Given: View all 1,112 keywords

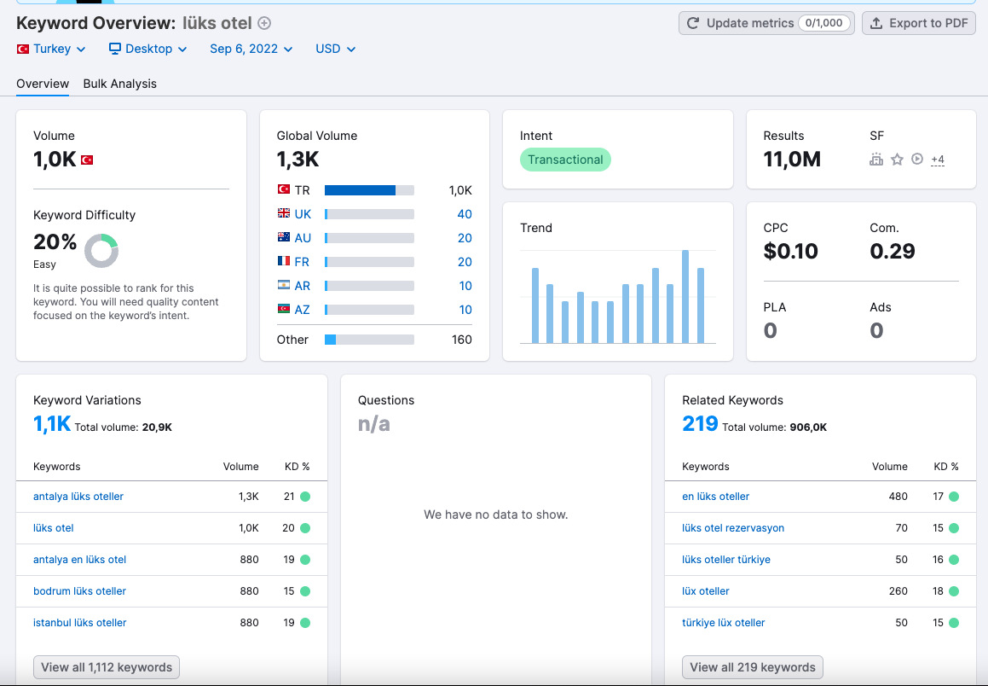Looking at the screenshot, I should [107, 667].
